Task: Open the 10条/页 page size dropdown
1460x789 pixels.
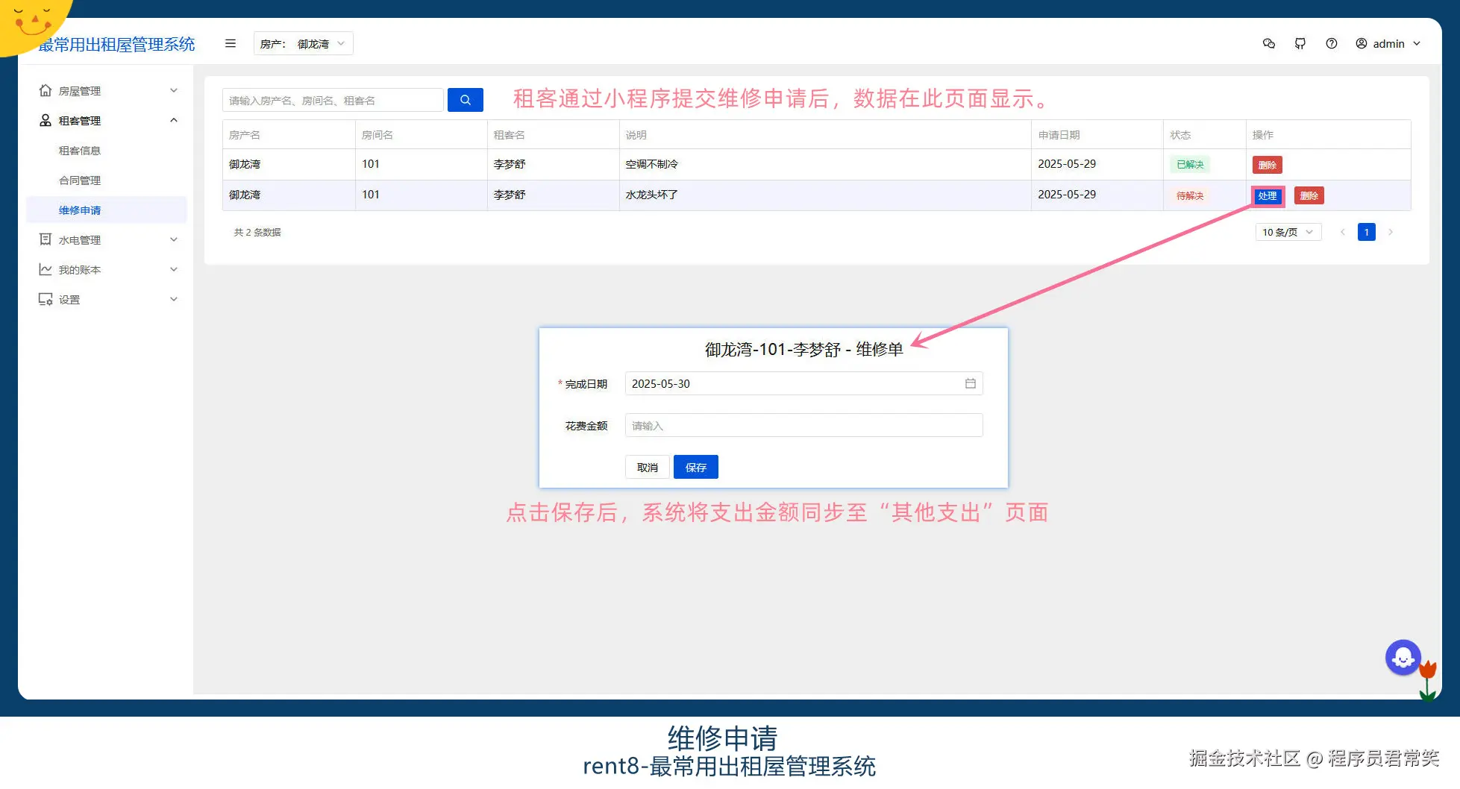Action: pos(1287,232)
